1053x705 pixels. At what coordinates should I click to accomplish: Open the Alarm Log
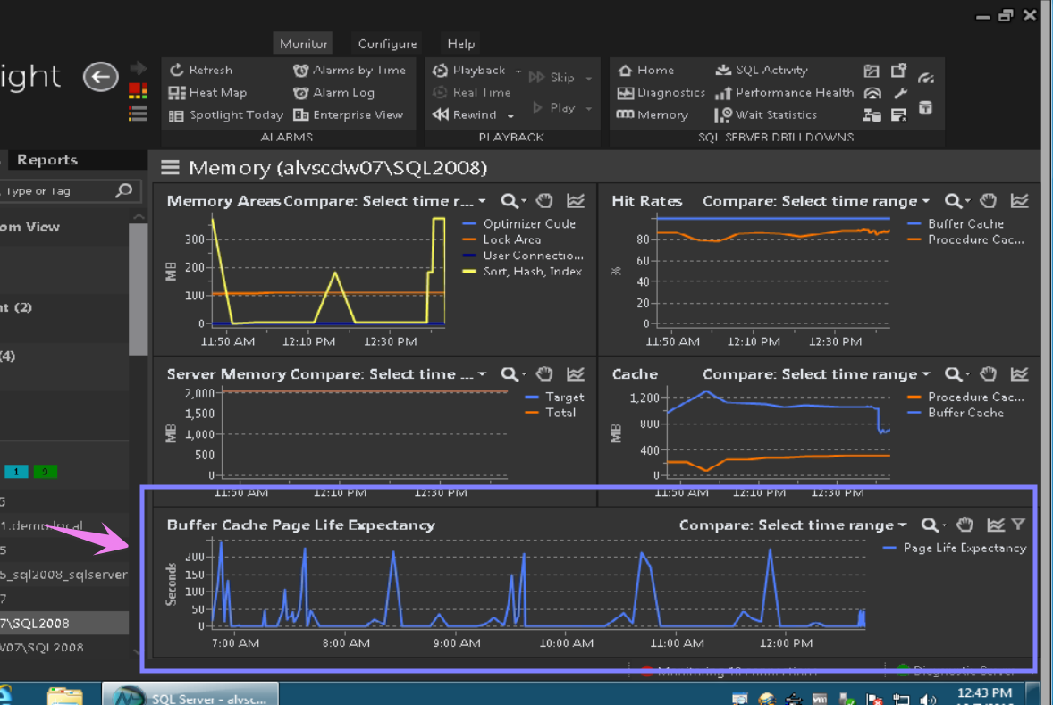tap(333, 93)
